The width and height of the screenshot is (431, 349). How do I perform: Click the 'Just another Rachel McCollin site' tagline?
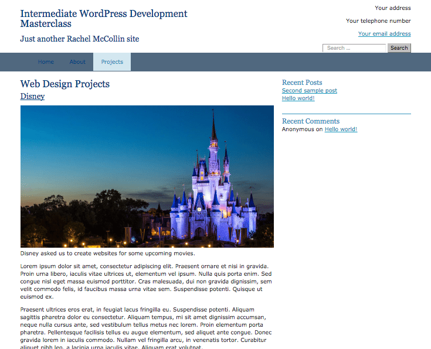79,39
